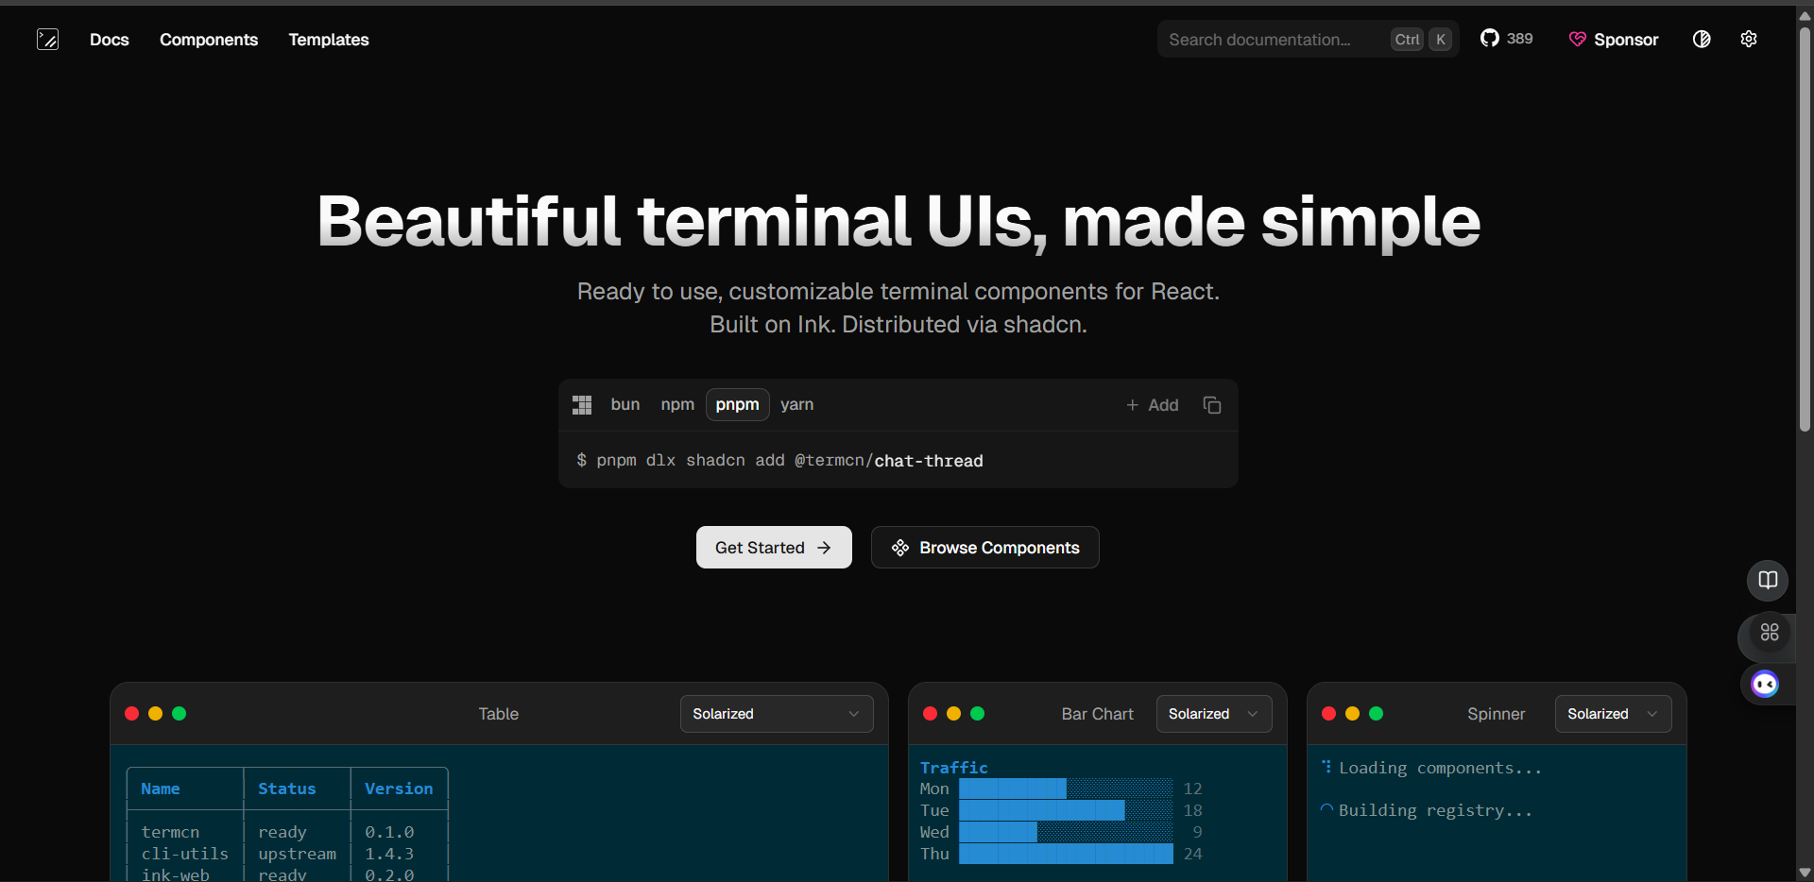Open the Docs menu

pos(110,40)
